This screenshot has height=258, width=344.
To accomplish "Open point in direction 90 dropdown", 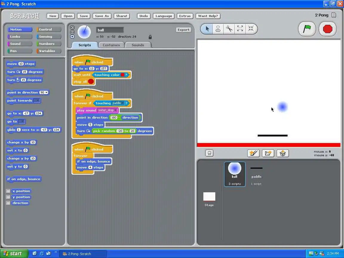I will 47,93.
